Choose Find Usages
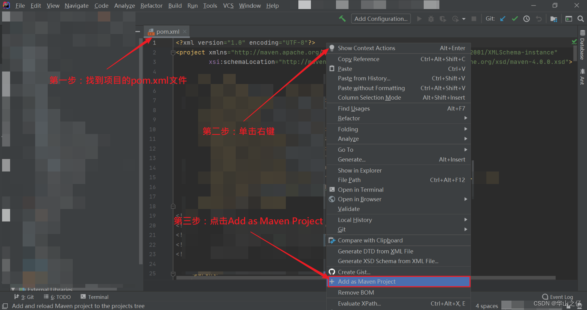 (398, 109)
